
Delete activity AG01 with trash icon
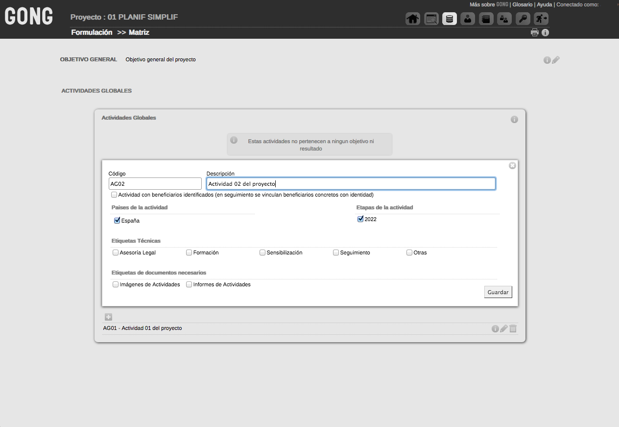(513, 328)
